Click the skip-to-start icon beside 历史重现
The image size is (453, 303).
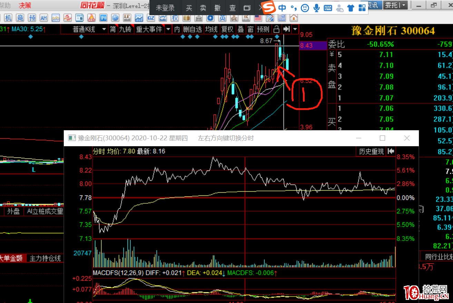391,151
